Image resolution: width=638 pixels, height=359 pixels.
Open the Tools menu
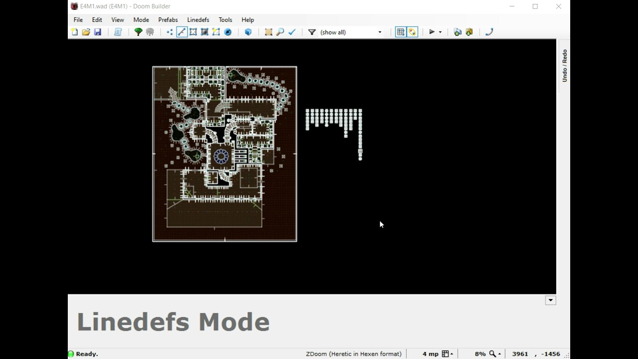225,19
